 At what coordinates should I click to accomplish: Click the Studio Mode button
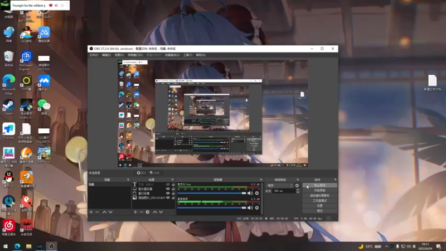[x=319, y=201]
